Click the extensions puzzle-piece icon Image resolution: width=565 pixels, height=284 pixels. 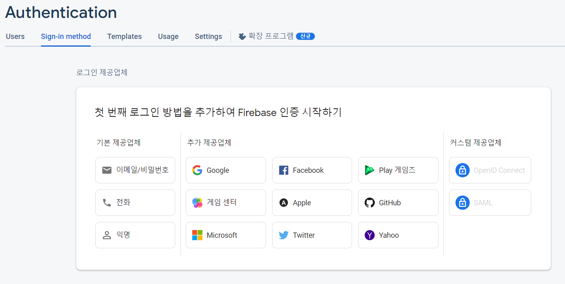(x=242, y=37)
